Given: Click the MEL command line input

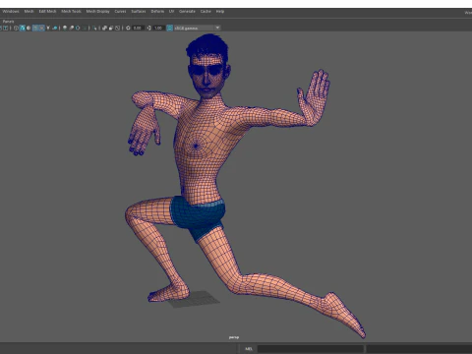Looking at the screenshot, I should pos(311,348).
